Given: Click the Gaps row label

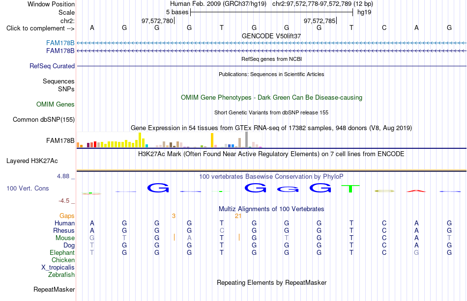Looking at the screenshot, I should [x=67, y=216].
